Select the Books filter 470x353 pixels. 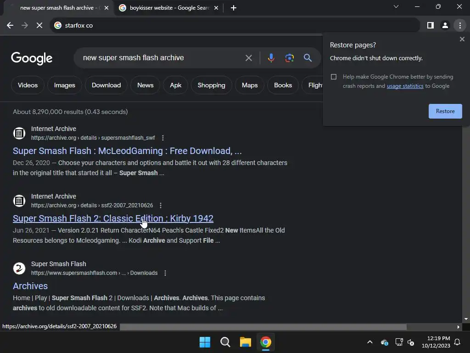click(x=283, y=85)
